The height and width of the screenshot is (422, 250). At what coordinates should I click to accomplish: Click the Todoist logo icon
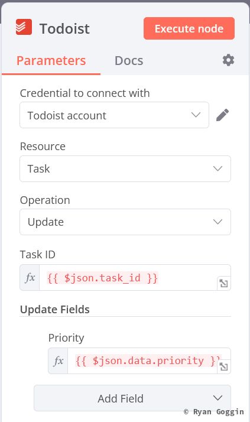coord(24,27)
